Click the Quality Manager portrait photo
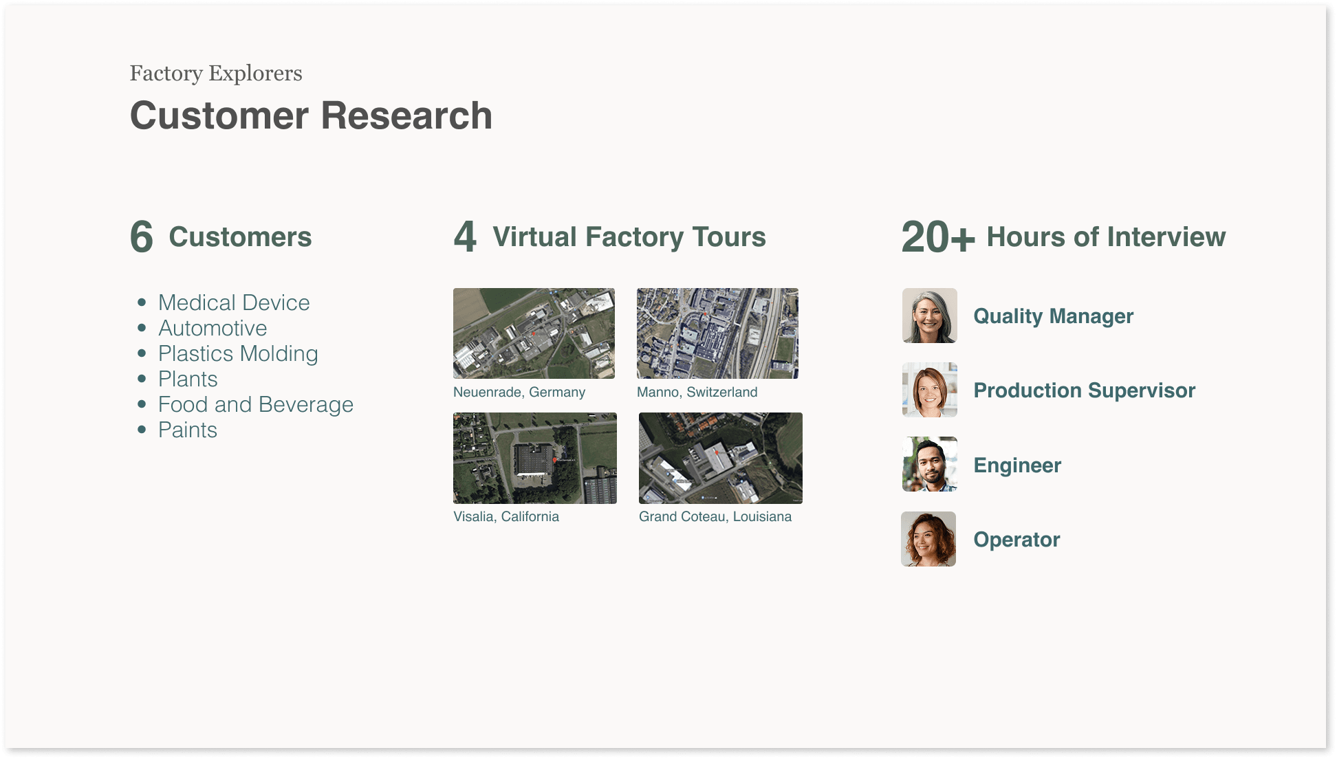Screen dimensions: 1337x759 [x=929, y=316]
